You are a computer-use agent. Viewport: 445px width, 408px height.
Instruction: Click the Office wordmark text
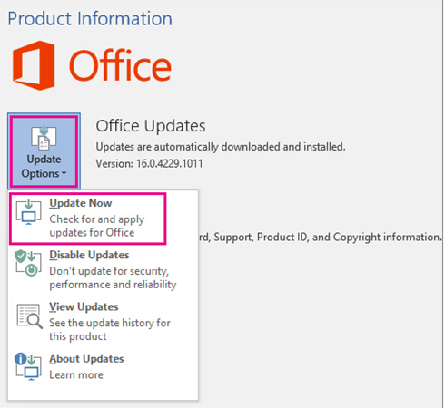coord(120,65)
